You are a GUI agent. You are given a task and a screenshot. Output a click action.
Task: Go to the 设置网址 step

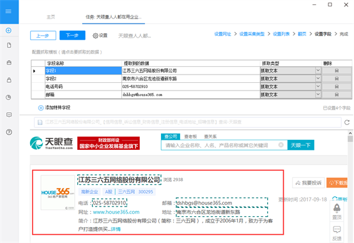tap(222, 34)
